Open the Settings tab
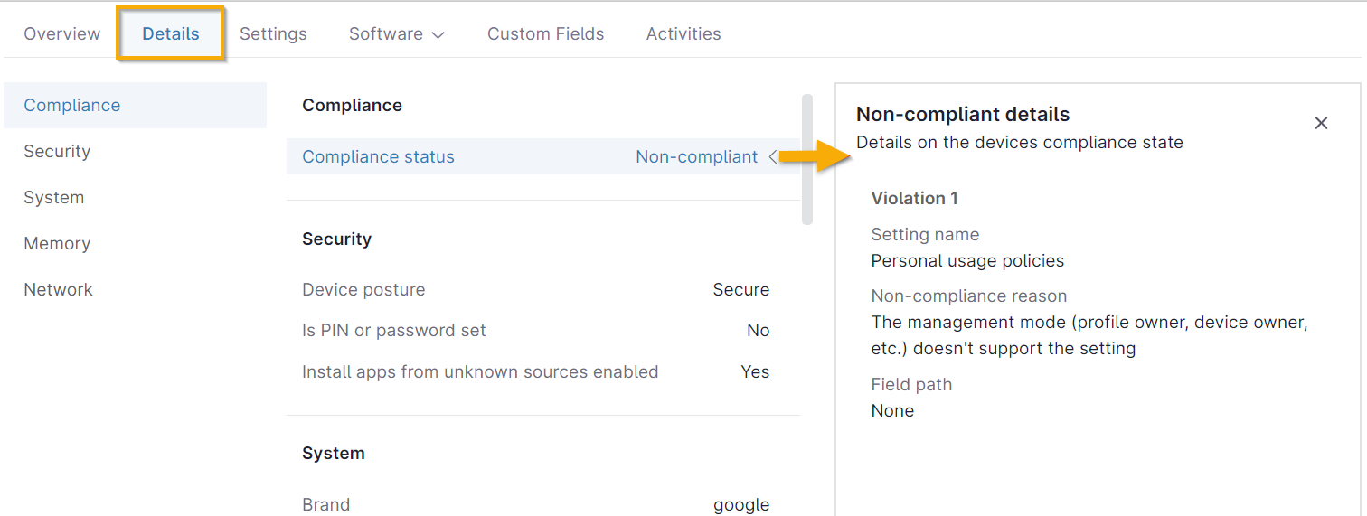1367x516 pixels. click(x=273, y=33)
